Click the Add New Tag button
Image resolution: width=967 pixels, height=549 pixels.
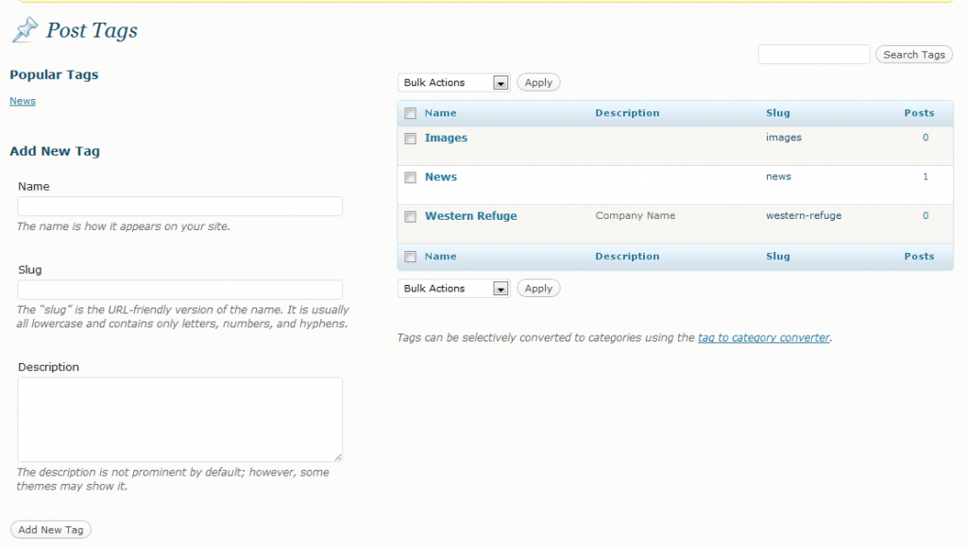click(50, 529)
